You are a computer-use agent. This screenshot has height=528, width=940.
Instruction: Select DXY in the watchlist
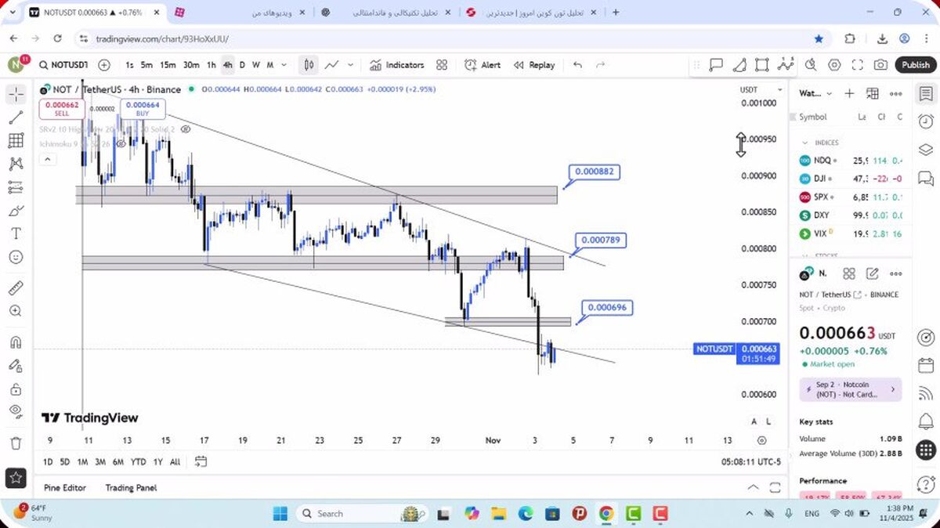tap(850, 215)
